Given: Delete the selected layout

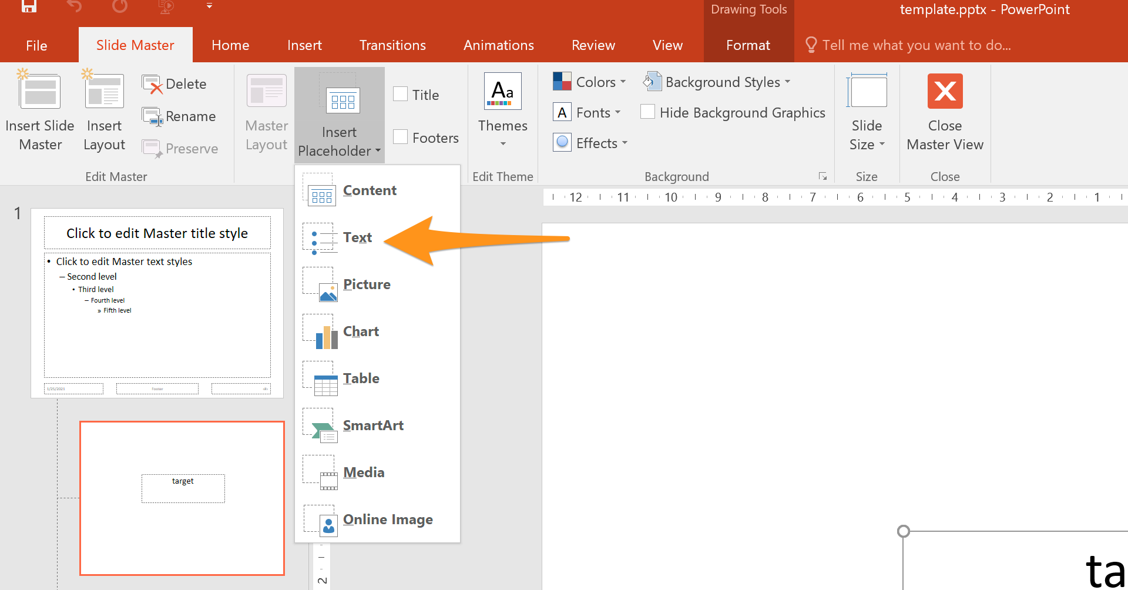Looking at the screenshot, I should tap(175, 84).
